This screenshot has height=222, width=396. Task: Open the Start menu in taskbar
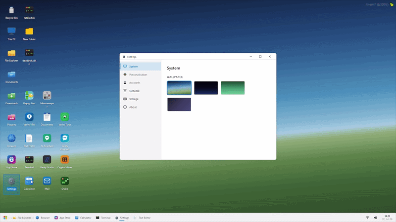[x=5, y=218]
